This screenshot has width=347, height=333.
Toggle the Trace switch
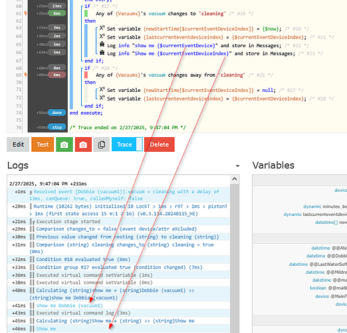coord(127,145)
